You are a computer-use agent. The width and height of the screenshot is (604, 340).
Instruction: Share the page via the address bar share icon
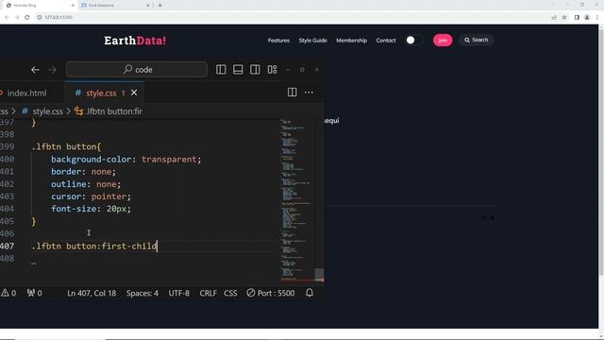pos(554,17)
